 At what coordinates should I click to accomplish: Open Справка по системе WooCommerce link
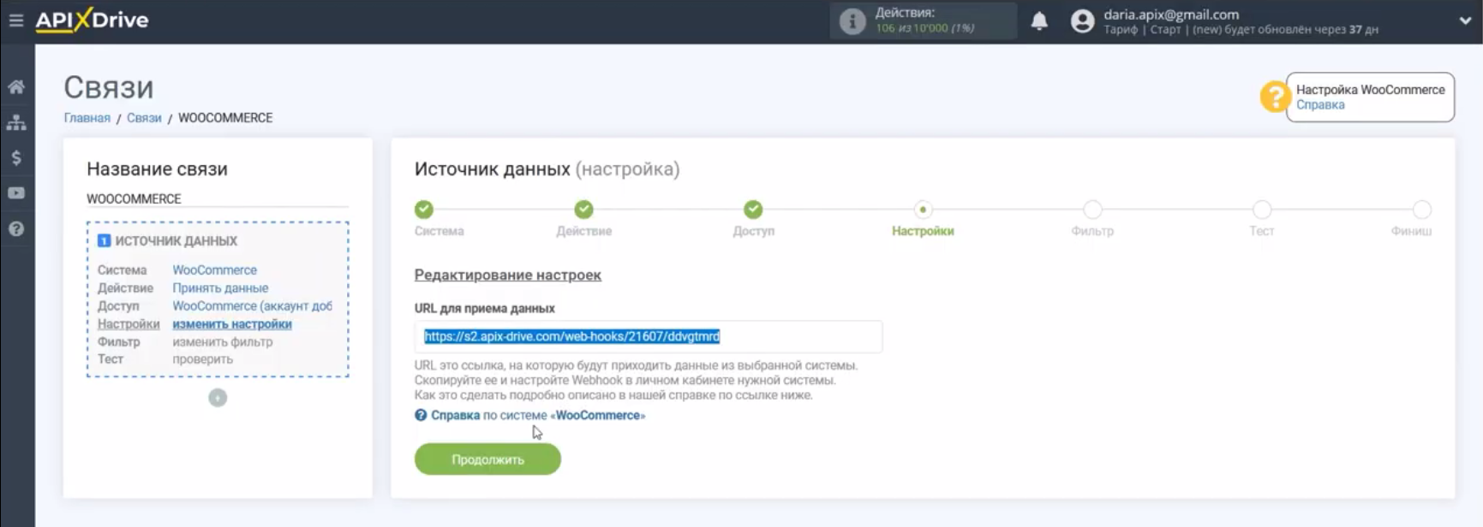coord(538,416)
